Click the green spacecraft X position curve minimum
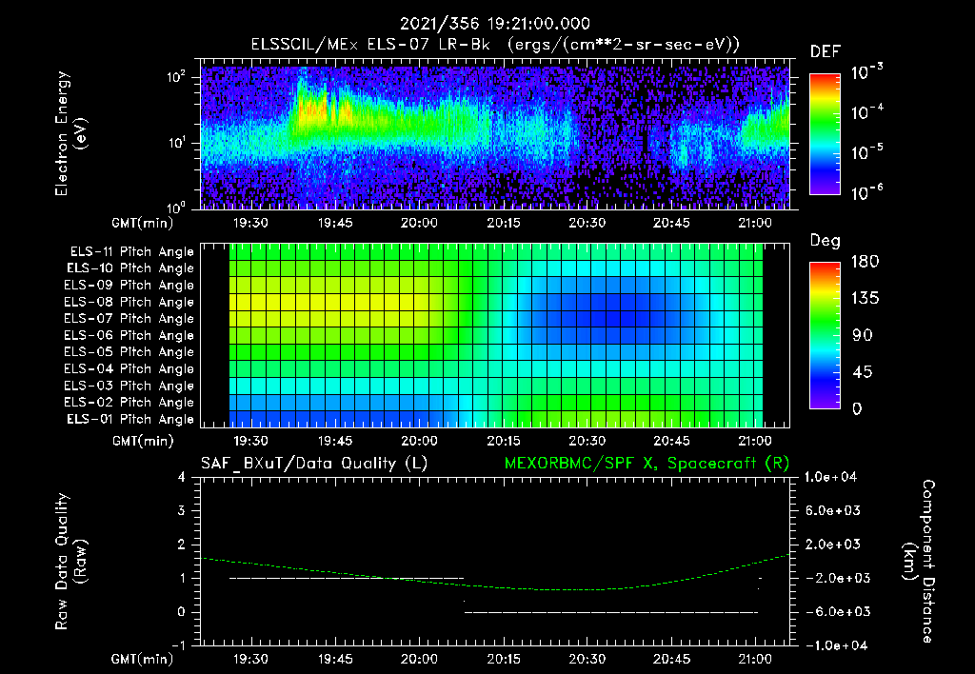This screenshot has width=975, height=674. point(572,589)
